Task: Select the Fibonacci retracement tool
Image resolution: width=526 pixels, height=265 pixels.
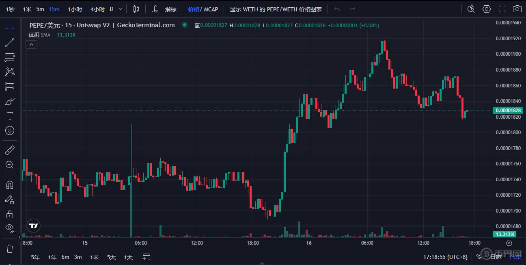Action: 10,57
